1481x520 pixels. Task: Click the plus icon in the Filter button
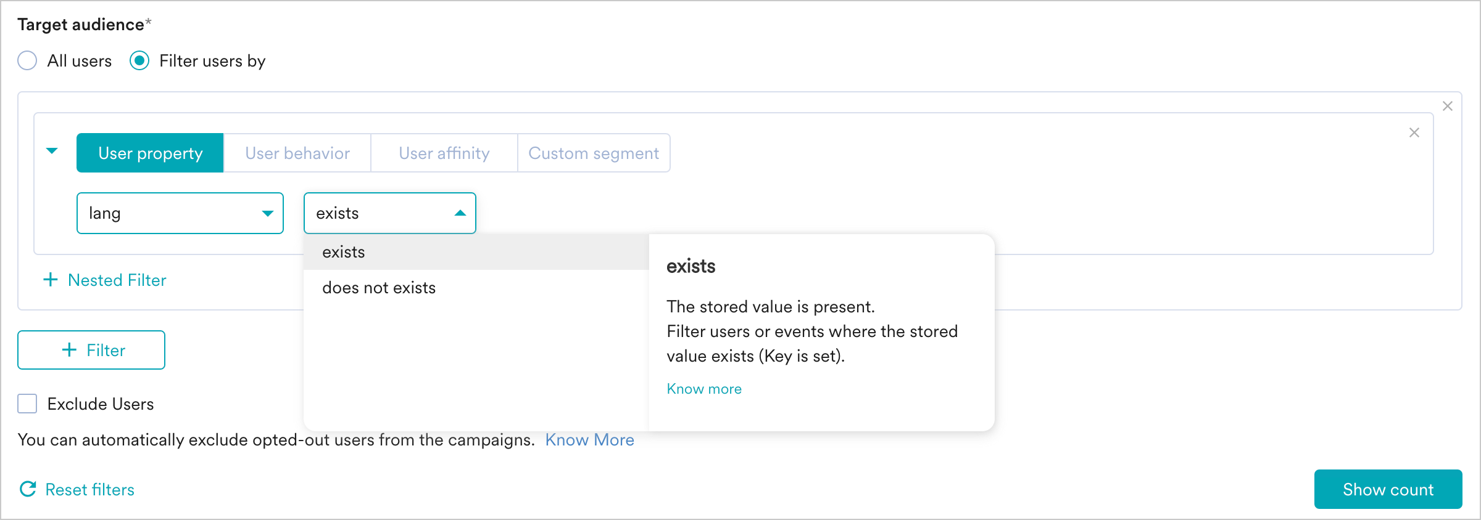tap(69, 350)
